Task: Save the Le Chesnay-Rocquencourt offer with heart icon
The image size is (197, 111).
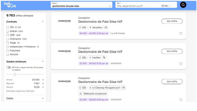Action: pyautogui.click(x=181, y=100)
